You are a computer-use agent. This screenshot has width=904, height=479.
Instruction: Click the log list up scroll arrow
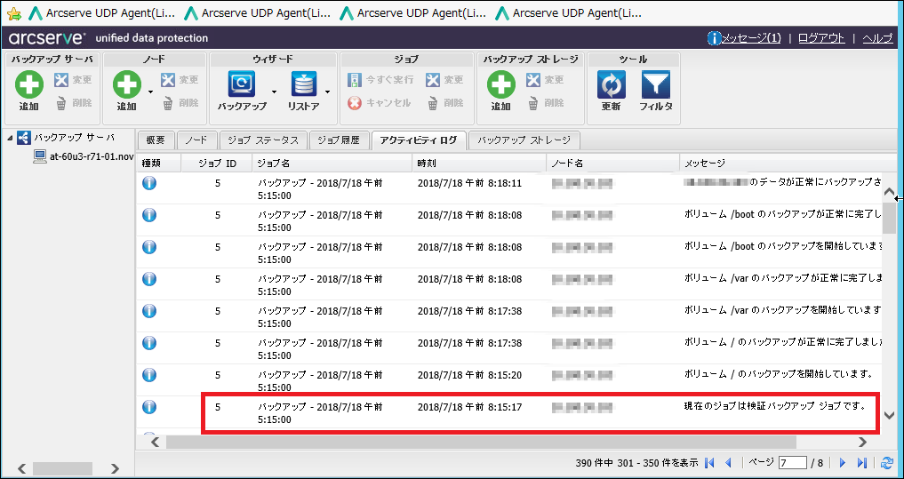[x=890, y=193]
